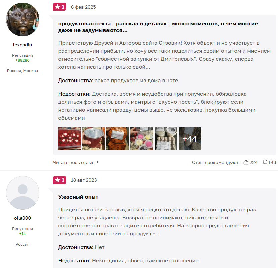This screenshot has width=278, height=268.
Task: Click the "Отзыв рекомендуют" label
Action: click(x=215, y=162)
